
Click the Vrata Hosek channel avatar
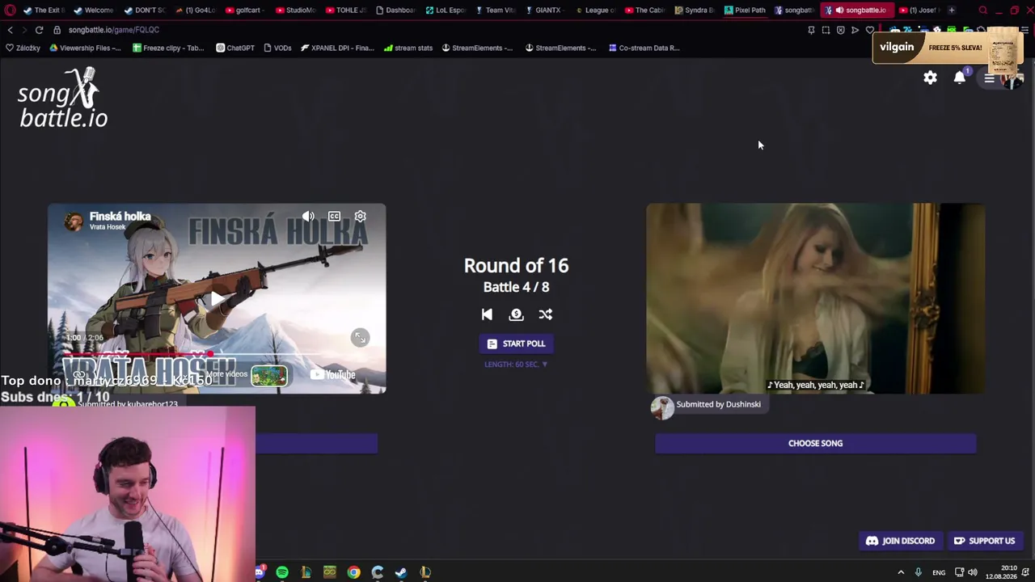[x=74, y=221]
